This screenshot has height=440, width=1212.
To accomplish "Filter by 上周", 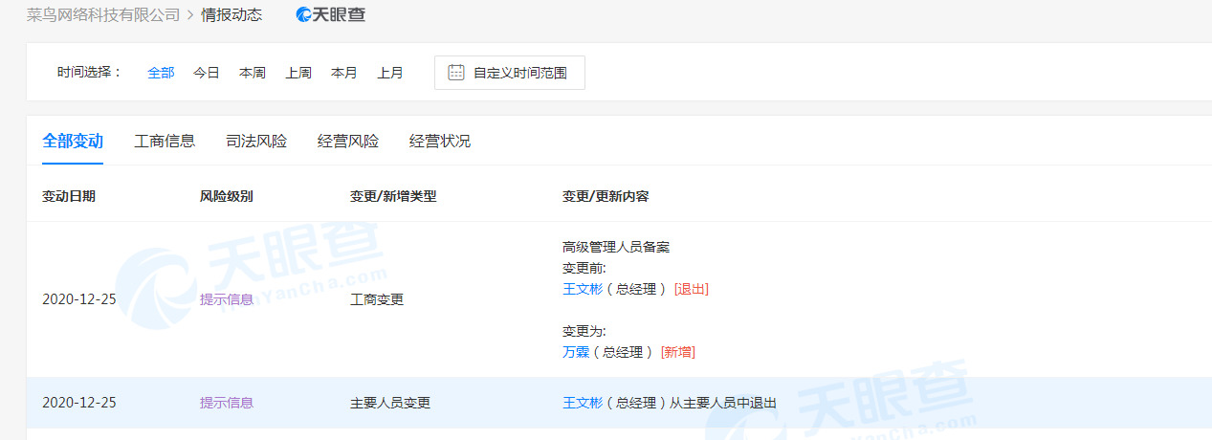I will pyautogui.click(x=298, y=73).
